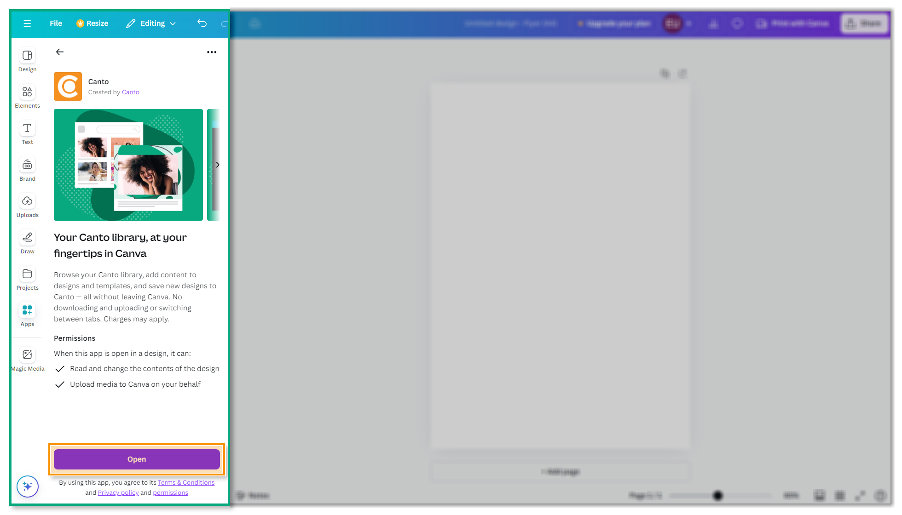
Task: Click the Open button for Canto
Action: (136, 459)
